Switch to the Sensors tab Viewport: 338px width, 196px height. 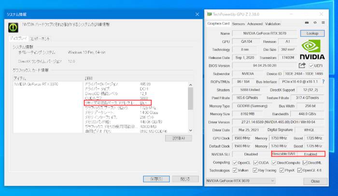pyautogui.click(x=238, y=24)
